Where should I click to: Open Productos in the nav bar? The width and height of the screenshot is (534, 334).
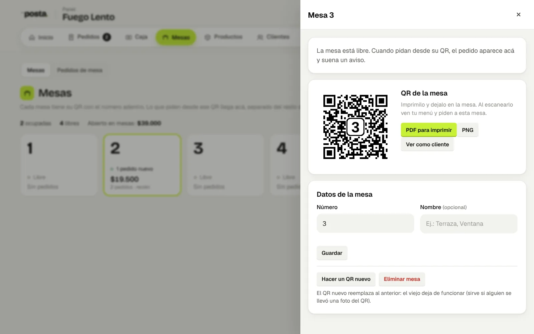point(223,37)
